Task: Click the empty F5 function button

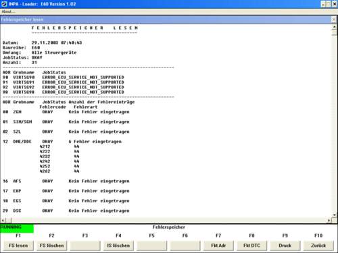Action: pos(151,246)
